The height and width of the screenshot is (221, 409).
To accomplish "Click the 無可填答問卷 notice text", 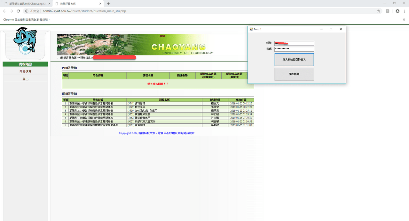I will [158, 84].
